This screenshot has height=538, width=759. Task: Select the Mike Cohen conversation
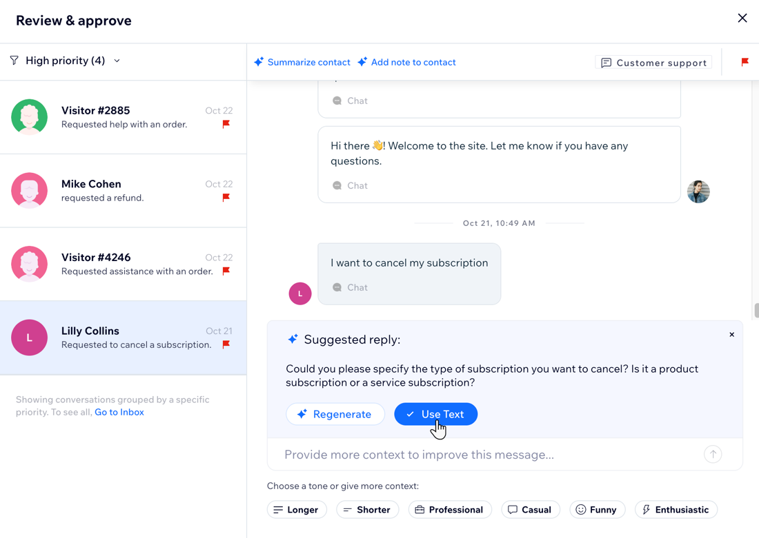[x=123, y=191]
